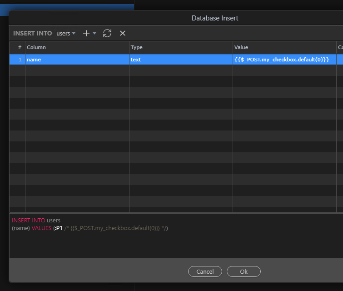Click the text type cell
The height and width of the screenshot is (291, 343).
click(x=180, y=60)
